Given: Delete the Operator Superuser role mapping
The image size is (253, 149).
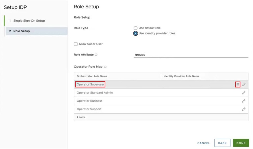Looking at the screenshot, I should [x=238, y=84].
